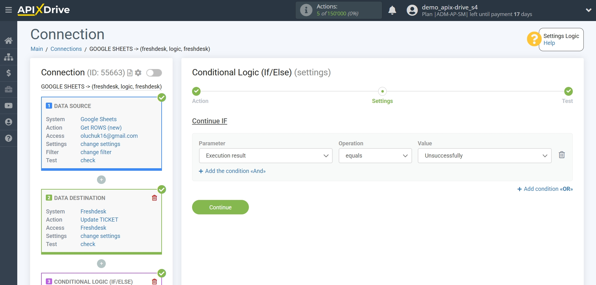
Task: Expand the account dropdown chevron
Action: (x=588, y=10)
